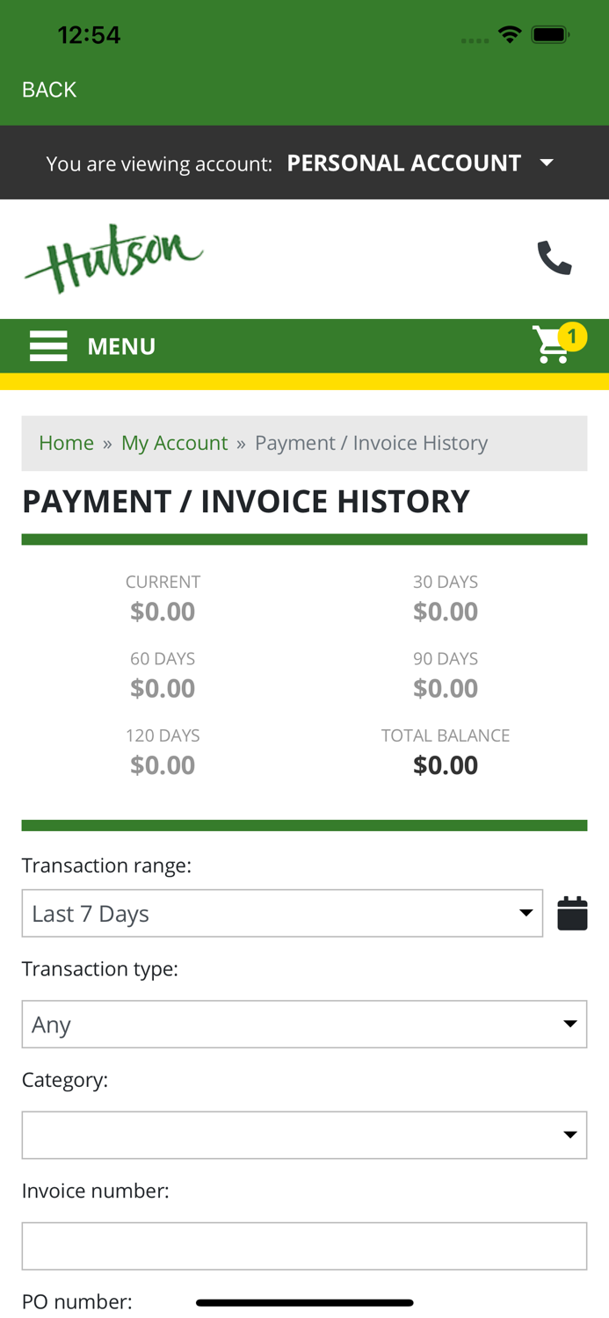Tap the cart item count badge

pyautogui.click(x=574, y=335)
